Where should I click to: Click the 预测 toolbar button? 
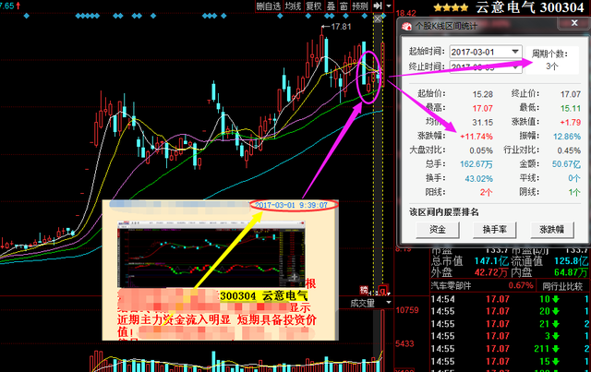[360, 6]
